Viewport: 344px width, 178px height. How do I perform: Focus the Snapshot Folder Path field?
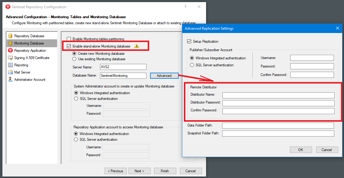click(278, 133)
